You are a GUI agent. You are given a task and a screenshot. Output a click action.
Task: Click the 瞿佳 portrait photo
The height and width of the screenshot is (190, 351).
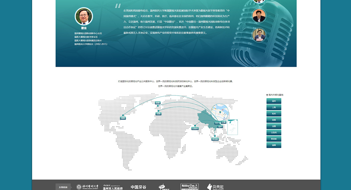(84, 16)
